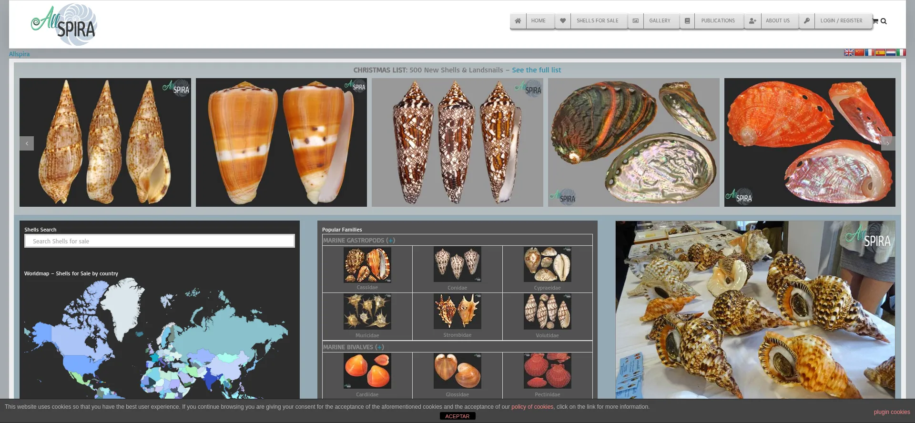Click the Search Shells for sale field

[x=160, y=241]
